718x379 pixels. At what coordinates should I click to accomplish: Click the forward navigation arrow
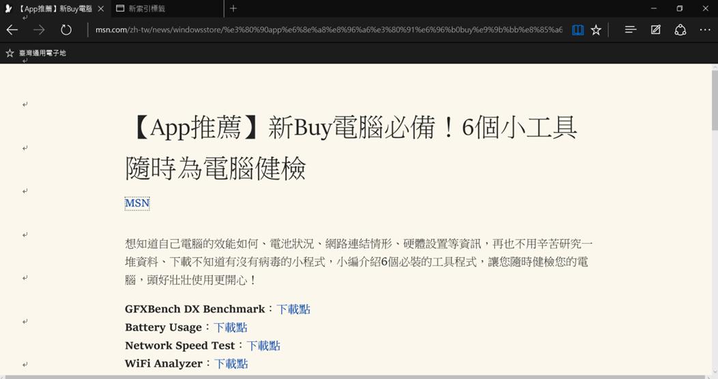tap(39, 30)
